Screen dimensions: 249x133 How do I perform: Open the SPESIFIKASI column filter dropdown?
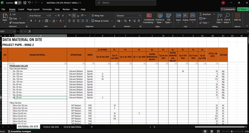pyautogui.click(x=83, y=63)
